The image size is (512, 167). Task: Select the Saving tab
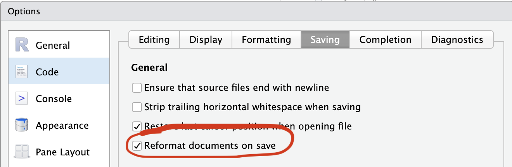click(x=325, y=39)
